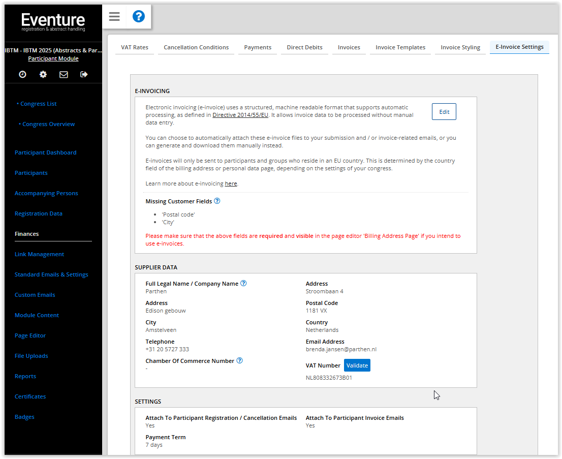Click the Validate VAT Number button
Screen dimensions: 562x459
coord(357,365)
